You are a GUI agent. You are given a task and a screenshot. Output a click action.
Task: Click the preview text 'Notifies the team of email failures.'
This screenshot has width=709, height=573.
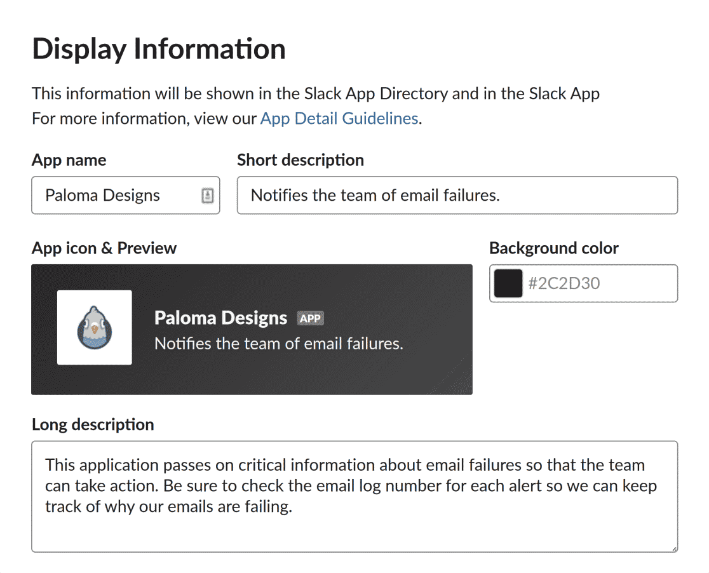pyautogui.click(x=278, y=344)
